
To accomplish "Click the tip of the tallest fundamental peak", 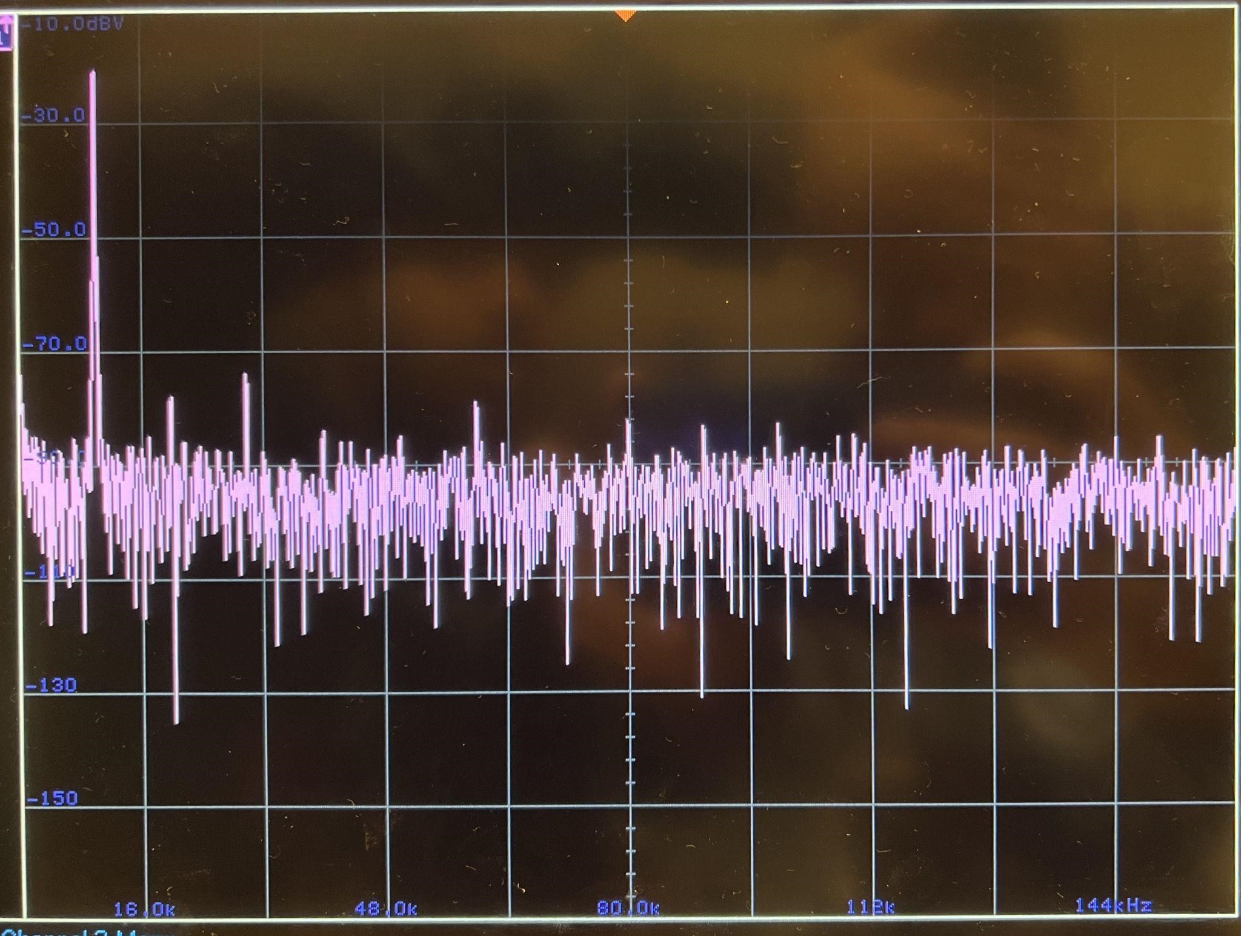I will [x=93, y=73].
